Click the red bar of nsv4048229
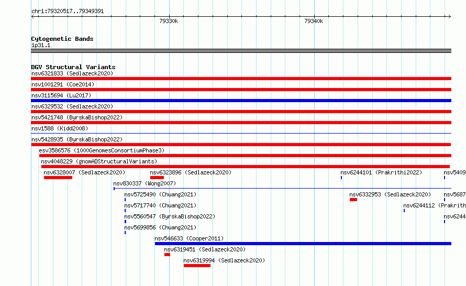 click(x=246, y=167)
